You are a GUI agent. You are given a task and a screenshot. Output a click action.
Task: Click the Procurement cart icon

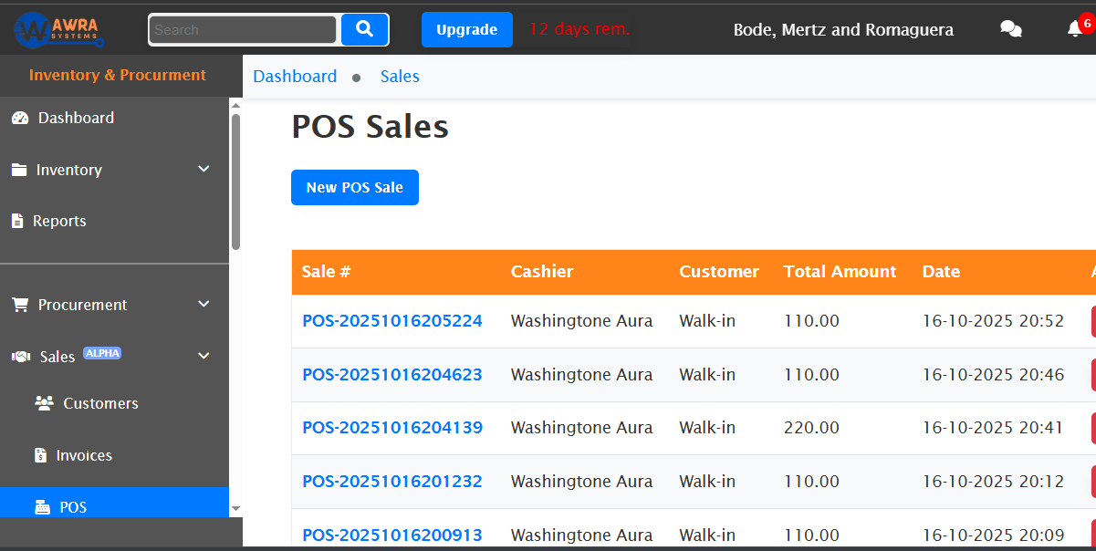(19, 304)
